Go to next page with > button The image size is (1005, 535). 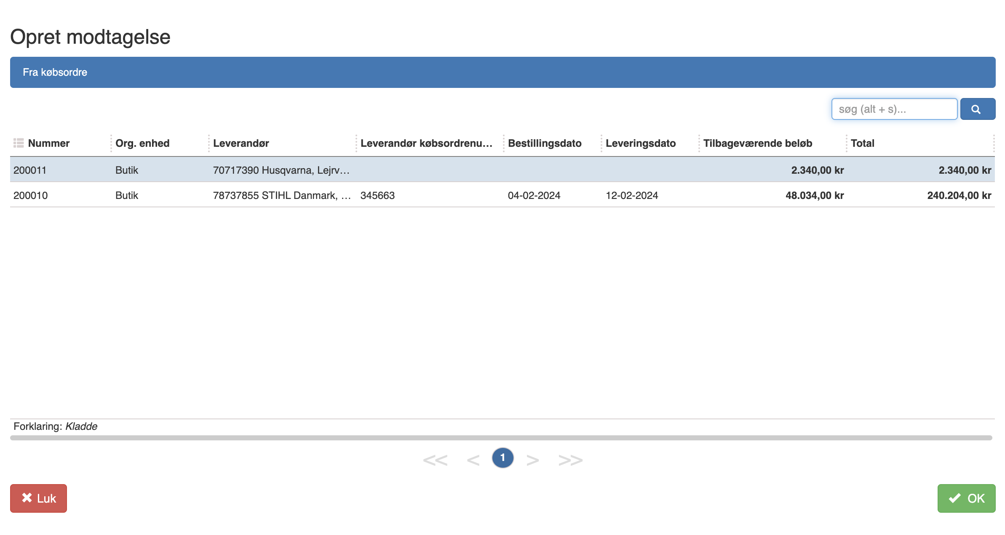533,460
